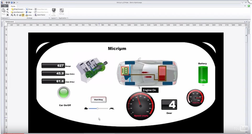252x134 pixels.
Task: Click the green Battery 98% cylinder
Action: (203, 75)
